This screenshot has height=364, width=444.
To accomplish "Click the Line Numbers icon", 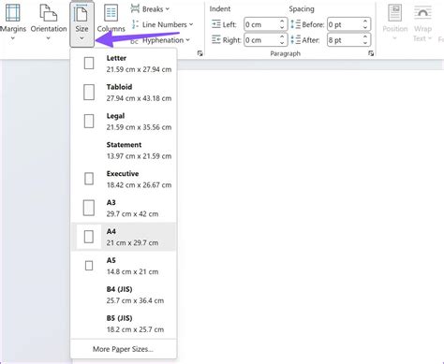I will (135, 24).
